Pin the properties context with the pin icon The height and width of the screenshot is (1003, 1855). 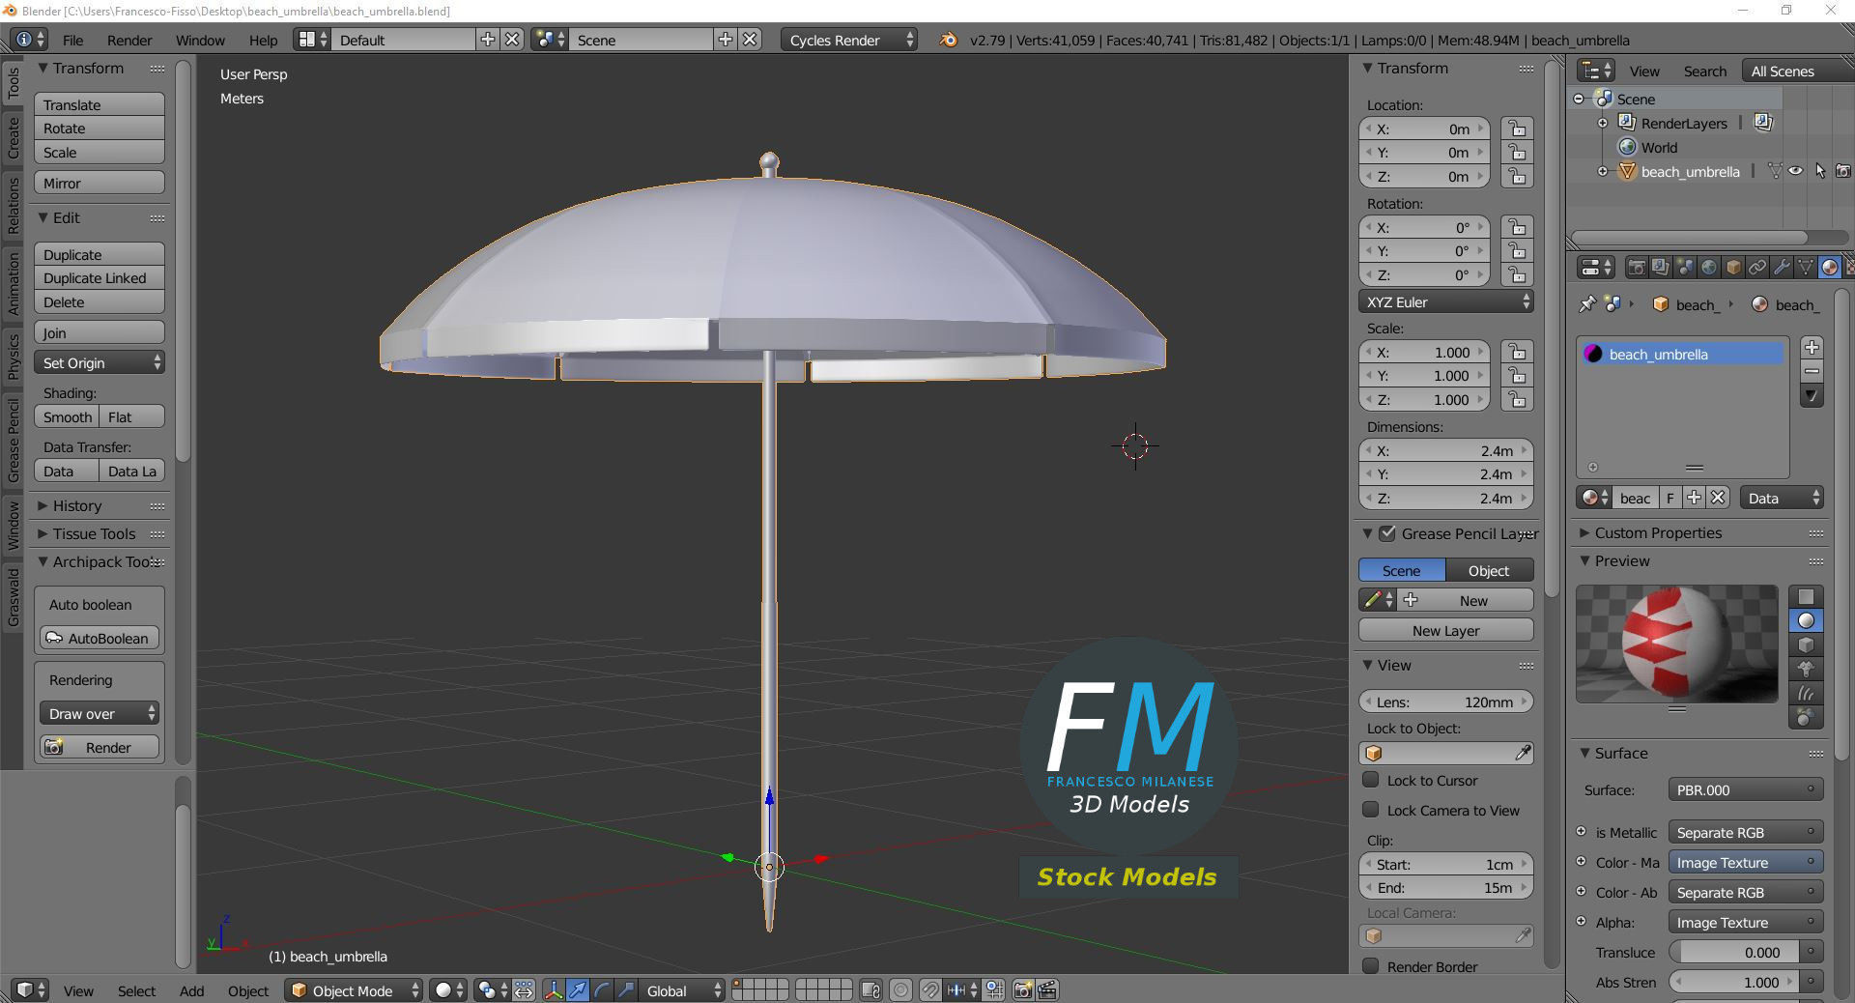coord(1586,304)
